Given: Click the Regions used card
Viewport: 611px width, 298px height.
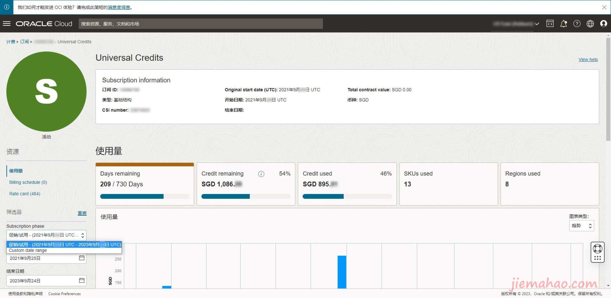Looking at the screenshot, I should pos(550,184).
